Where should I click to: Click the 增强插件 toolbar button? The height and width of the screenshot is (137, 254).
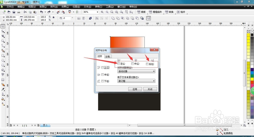pos(155,12)
